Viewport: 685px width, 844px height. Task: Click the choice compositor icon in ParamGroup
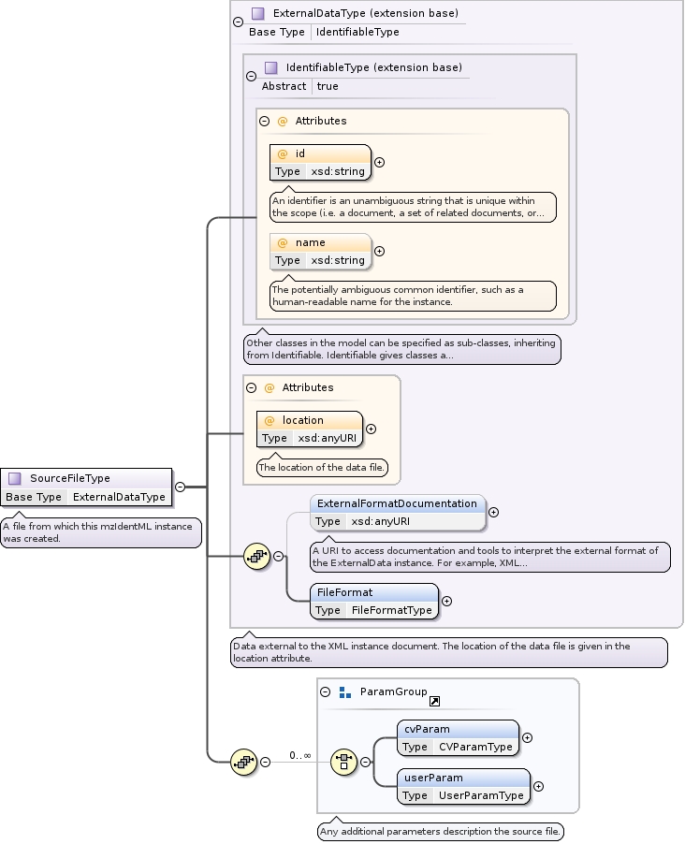click(343, 761)
